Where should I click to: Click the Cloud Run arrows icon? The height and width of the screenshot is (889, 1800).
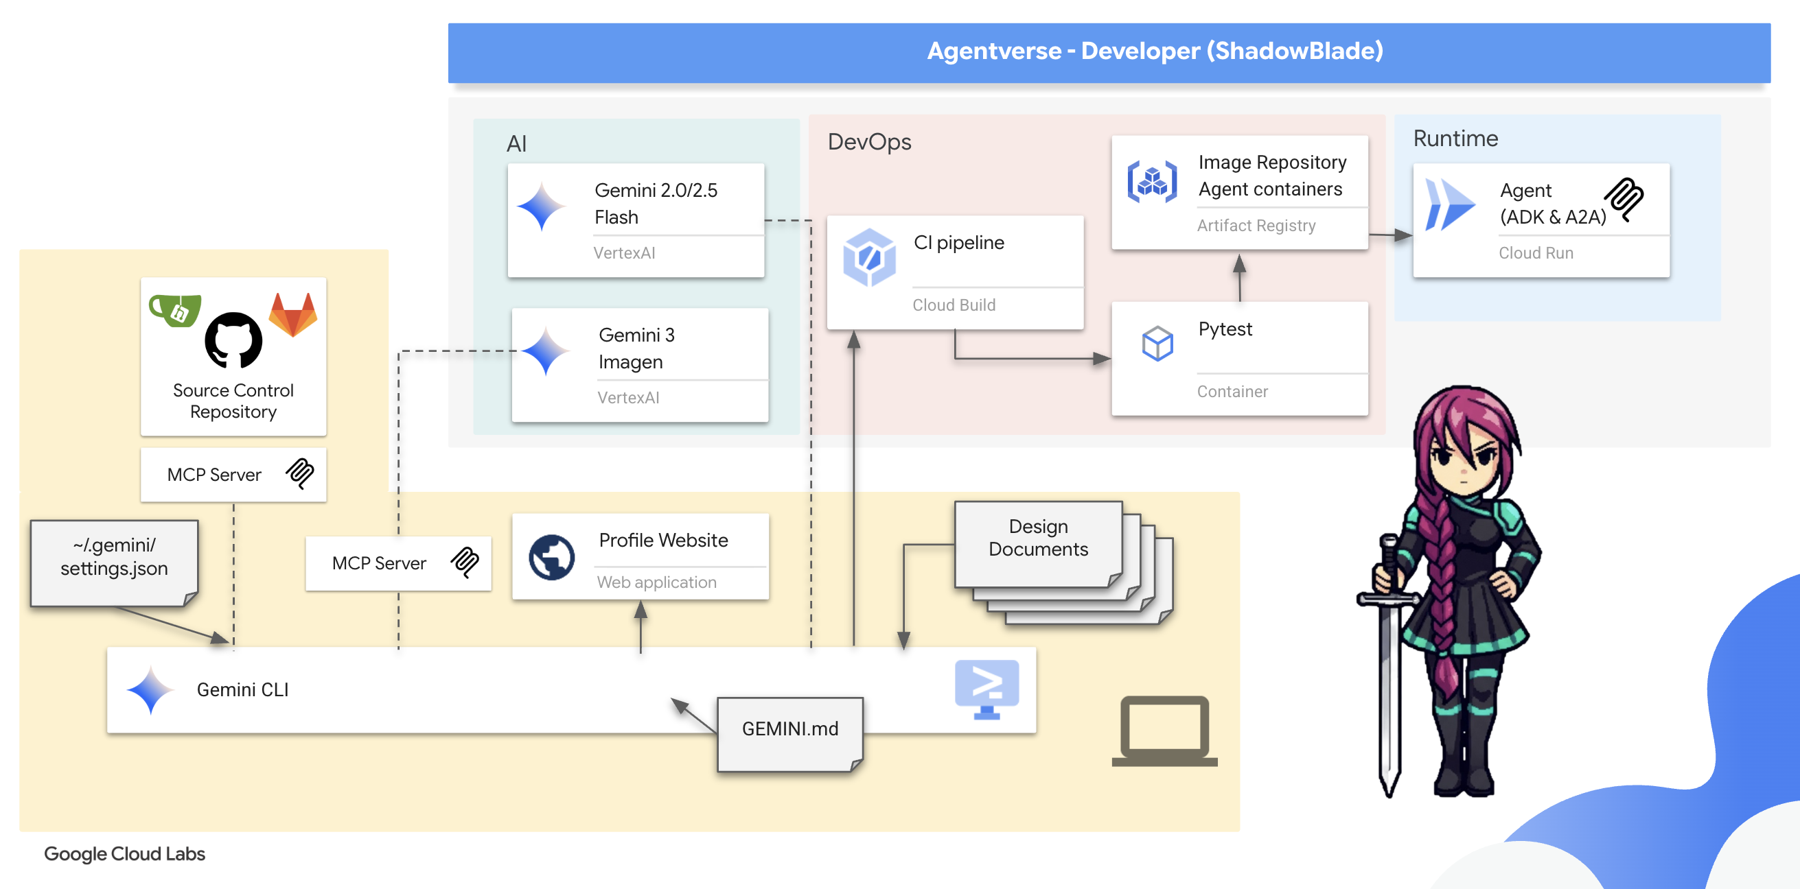(x=1449, y=204)
